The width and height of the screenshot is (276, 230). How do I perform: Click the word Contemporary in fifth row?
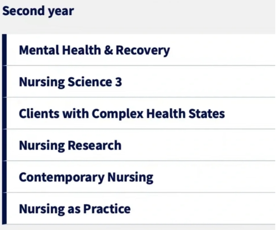click(x=62, y=178)
